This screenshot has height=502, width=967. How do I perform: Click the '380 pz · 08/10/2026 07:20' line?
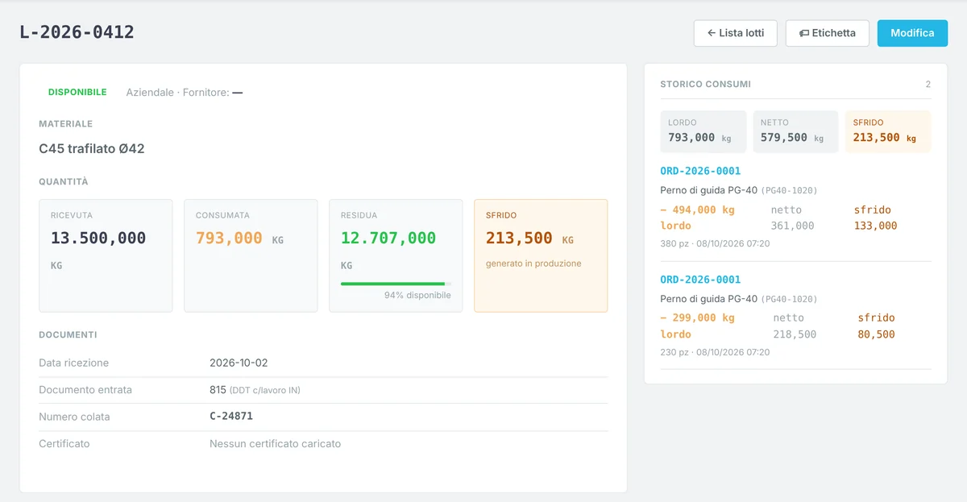point(715,243)
